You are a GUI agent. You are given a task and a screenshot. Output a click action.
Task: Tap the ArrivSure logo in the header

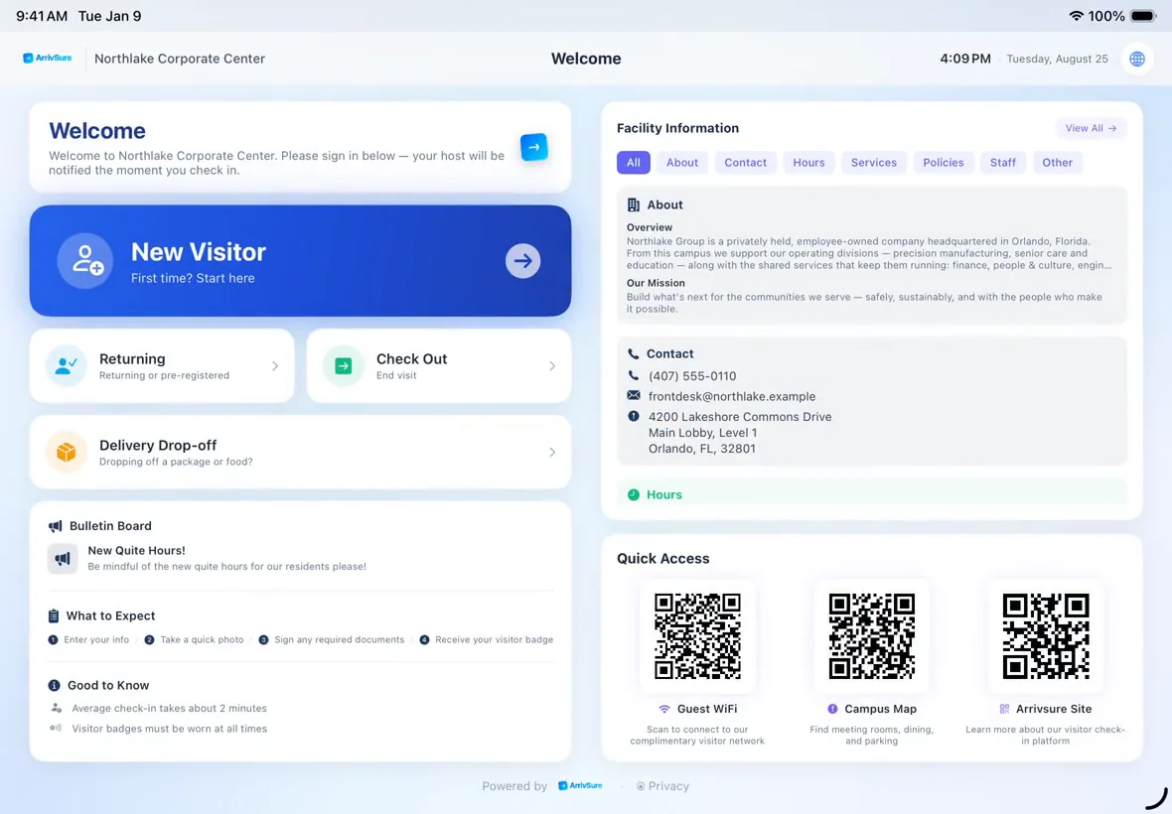click(x=47, y=59)
